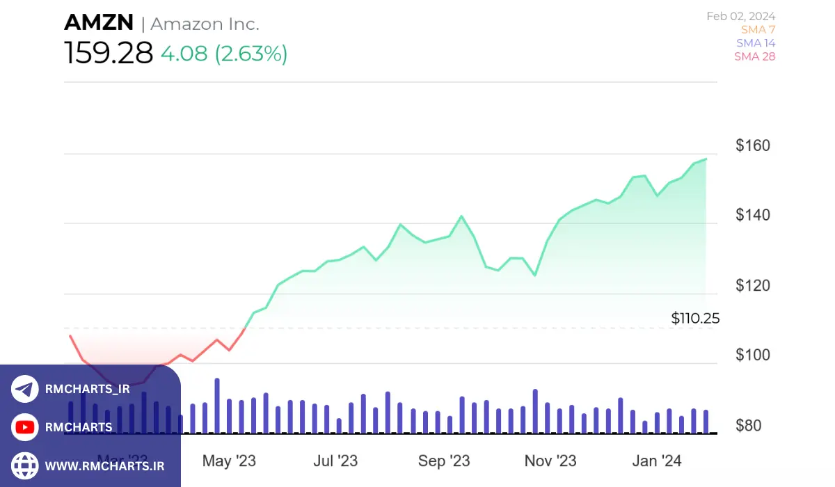Click the Amazon Inc. company name
The width and height of the screenshot is (835, 487).
coord(205,24)
